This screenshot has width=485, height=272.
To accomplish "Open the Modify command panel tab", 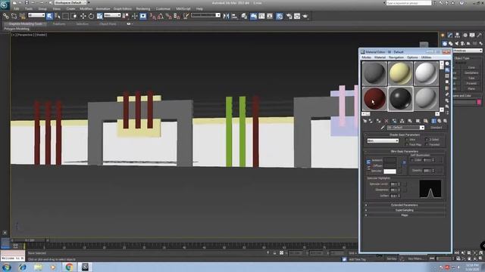I will click(x=450, y=36).
